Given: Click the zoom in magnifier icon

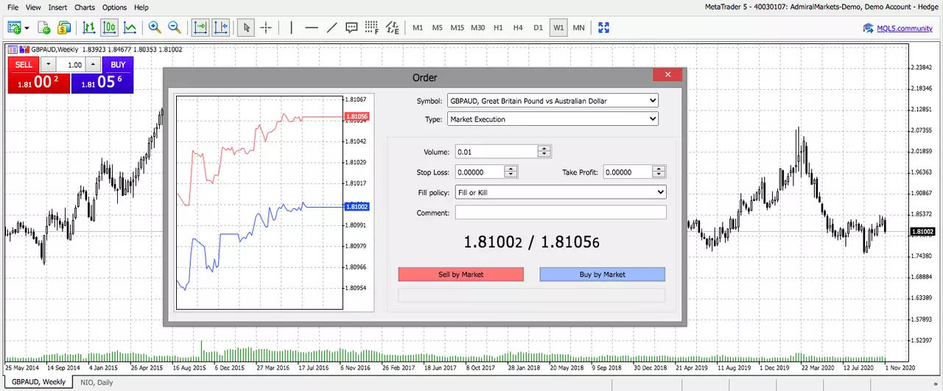Looking at the screenshot, I should 155,28.
